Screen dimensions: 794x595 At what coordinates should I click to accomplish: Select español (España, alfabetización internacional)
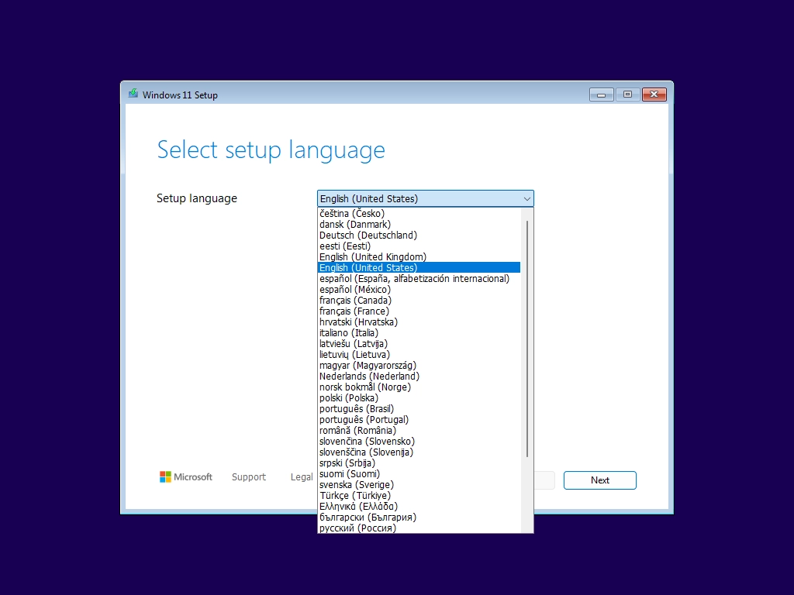click(419, 279)
